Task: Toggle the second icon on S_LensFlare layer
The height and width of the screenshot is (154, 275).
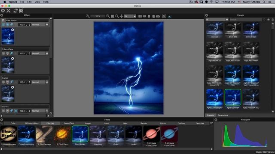Action: tap(8, 53)
